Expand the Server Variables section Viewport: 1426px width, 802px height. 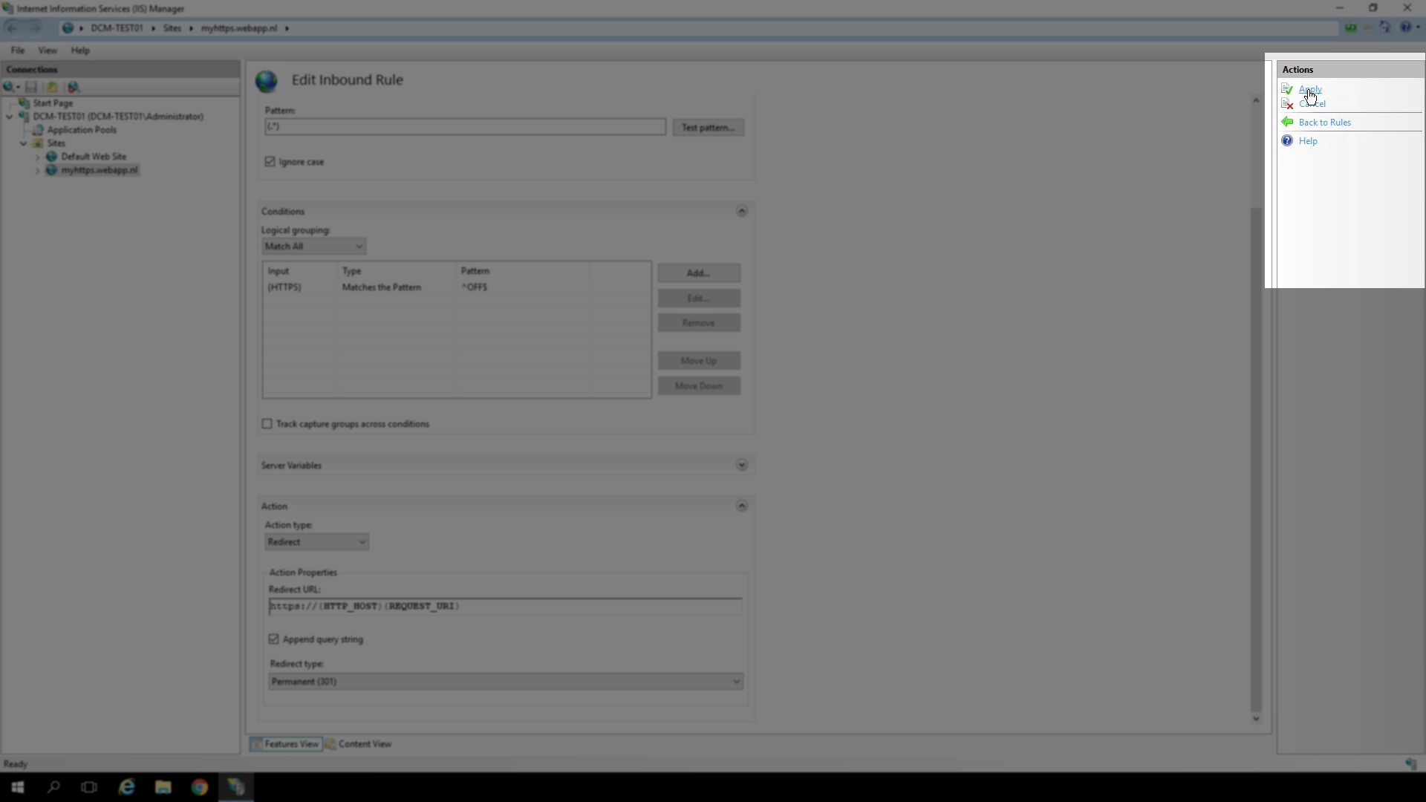pyautogui.click(x=741, y=465)
